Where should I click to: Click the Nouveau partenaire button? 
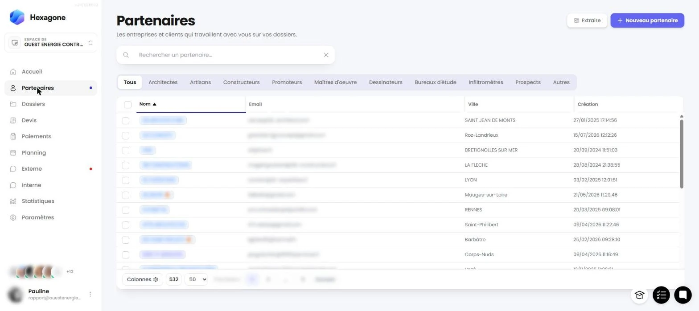[647, 20]
